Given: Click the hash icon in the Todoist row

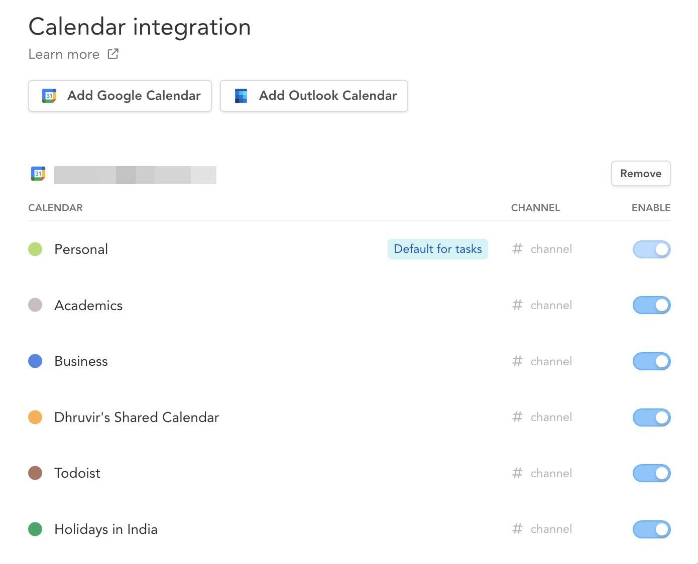Looking at the screenshot, I should coord(517,473).
